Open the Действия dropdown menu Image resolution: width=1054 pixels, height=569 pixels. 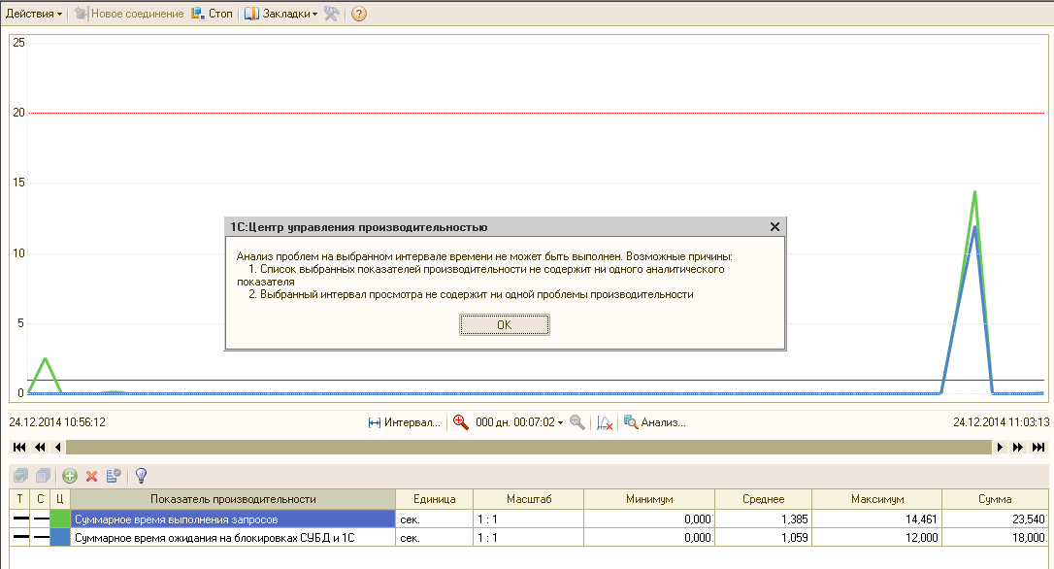(x=34, y=14)
